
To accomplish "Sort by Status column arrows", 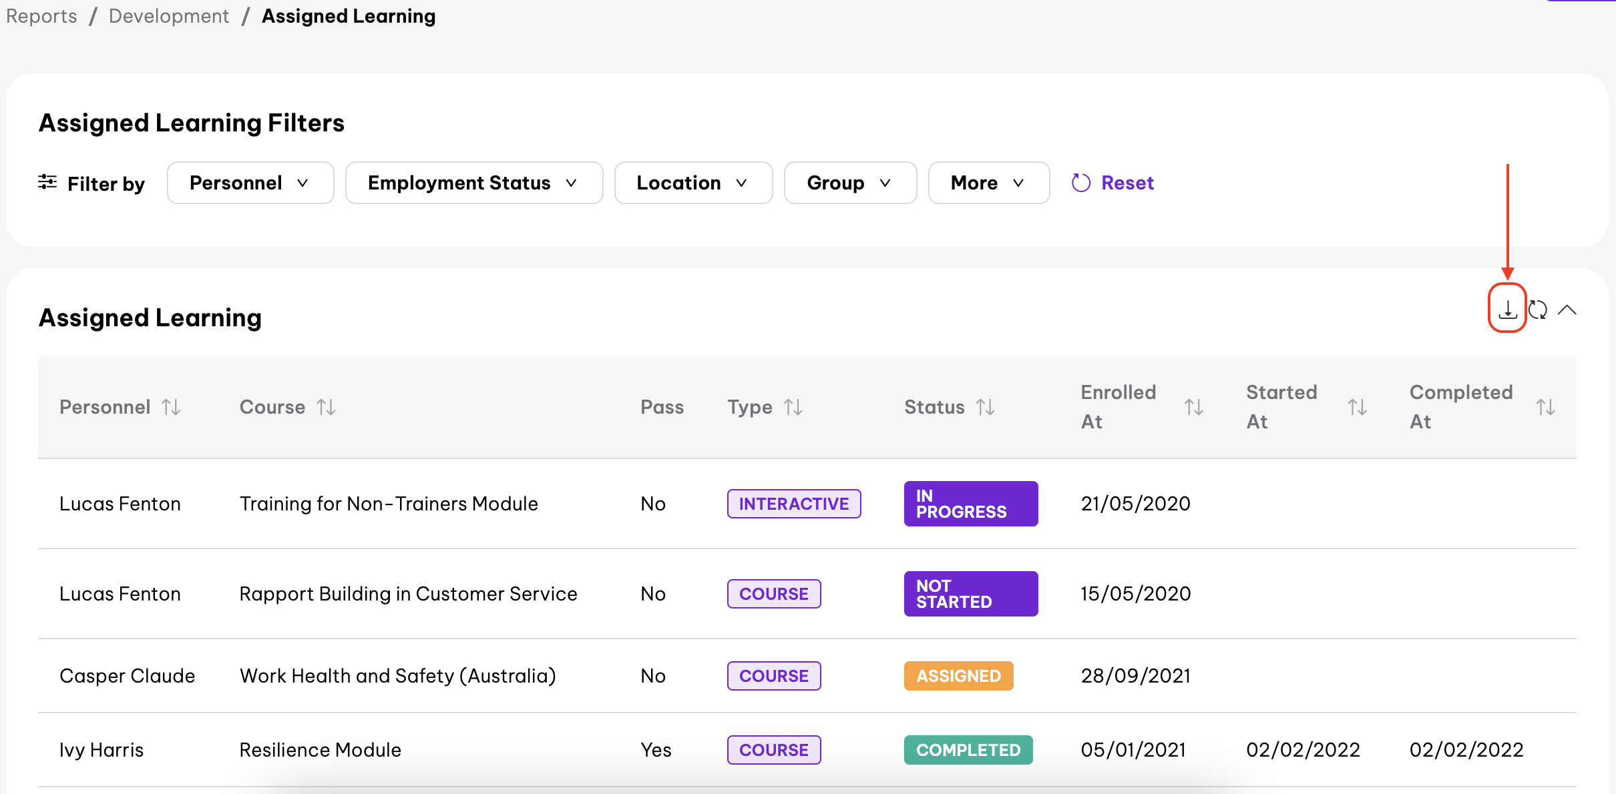I will [985, 407].
